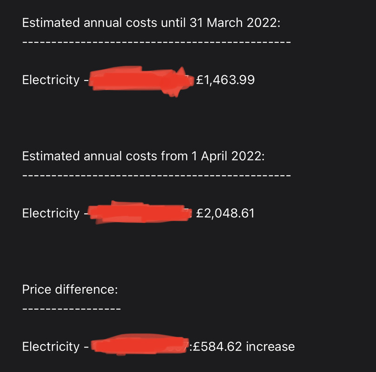Click 'Estimated annual costs from' heading text
Viewport: 376px width, 372px height.
coord(105,156)
